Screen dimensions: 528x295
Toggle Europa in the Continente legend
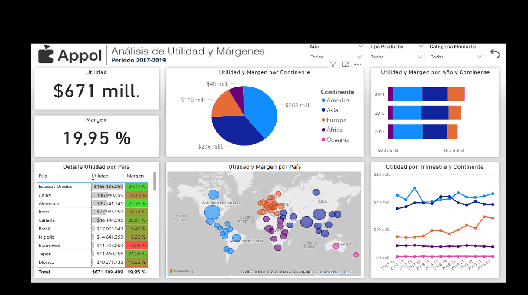tap(336, 120)
